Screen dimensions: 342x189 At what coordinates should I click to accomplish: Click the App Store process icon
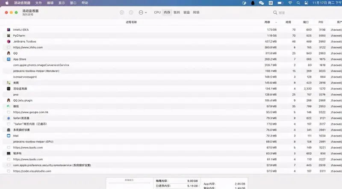click(x=9, y=59)
